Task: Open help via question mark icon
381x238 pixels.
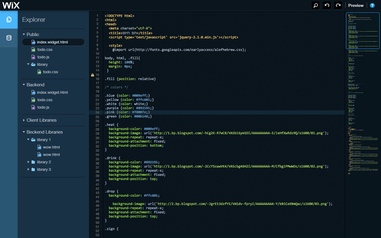Action: coord(372,5)
